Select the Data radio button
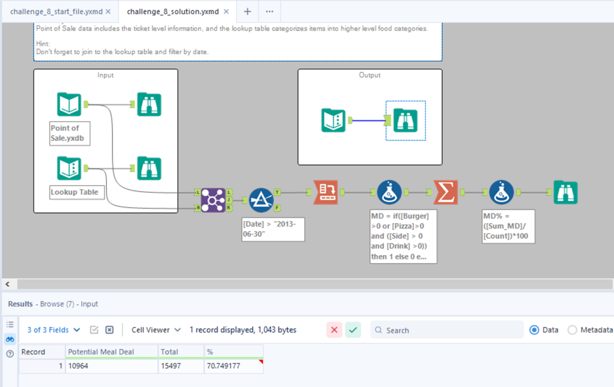The image size is (614, 387). [x=534, y=330]
